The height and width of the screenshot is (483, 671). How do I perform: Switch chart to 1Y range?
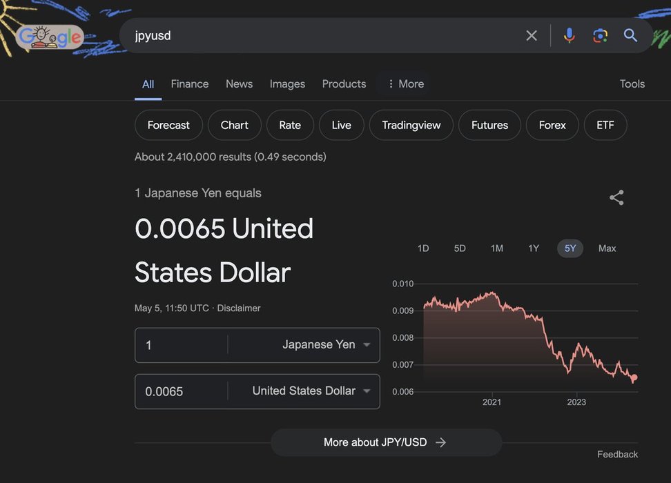(x=533, y=248)
